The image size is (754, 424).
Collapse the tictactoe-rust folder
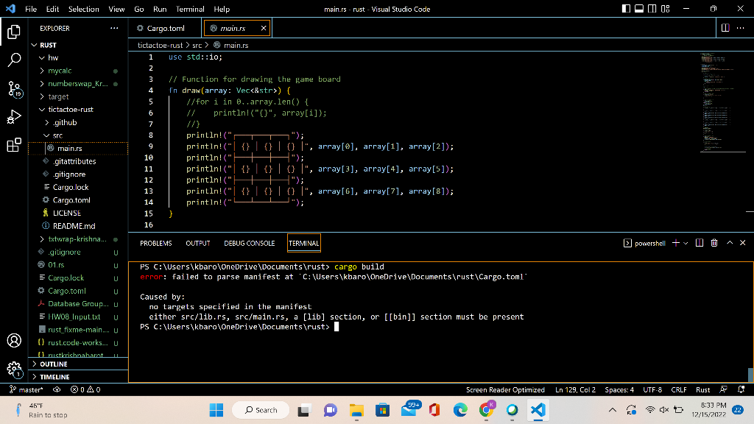point(71,109)
